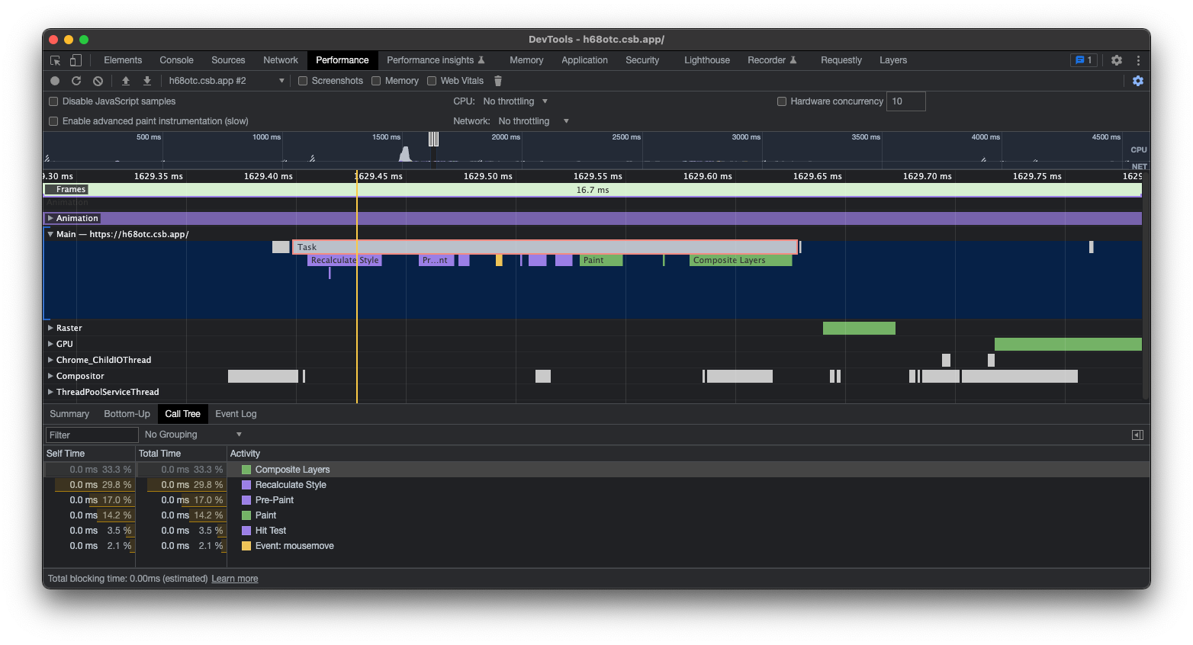Open the Lighthouse panel

(x=706, y=59)
